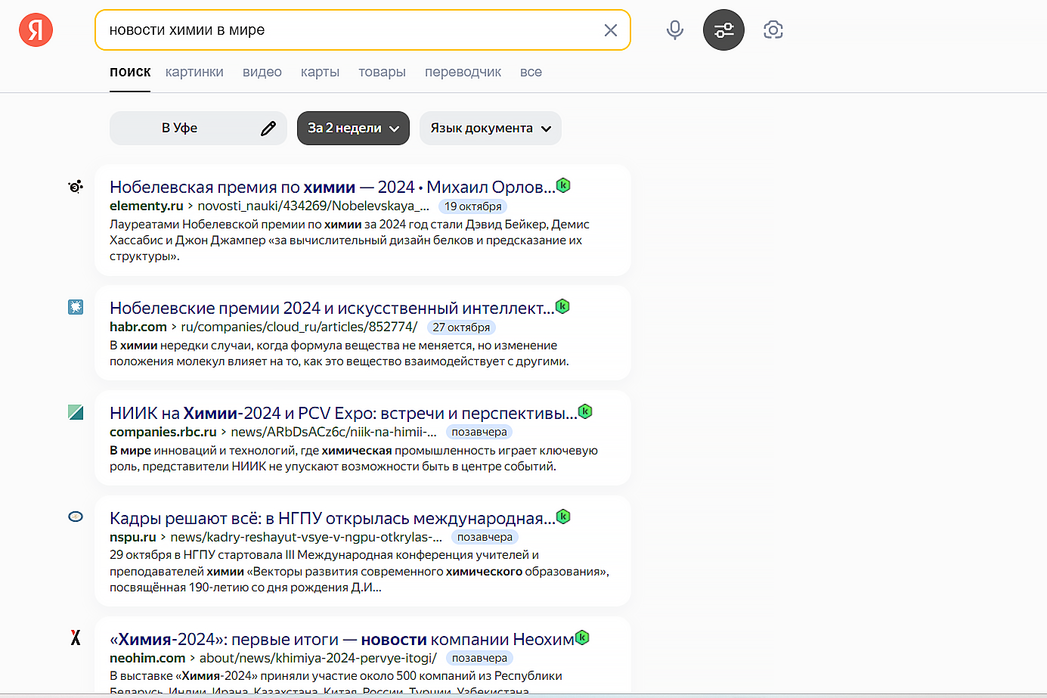1047x698 pixels.
Task: Click the ru/companies/cloud_ru/articles/852774/ path
Action: point(299,327)
